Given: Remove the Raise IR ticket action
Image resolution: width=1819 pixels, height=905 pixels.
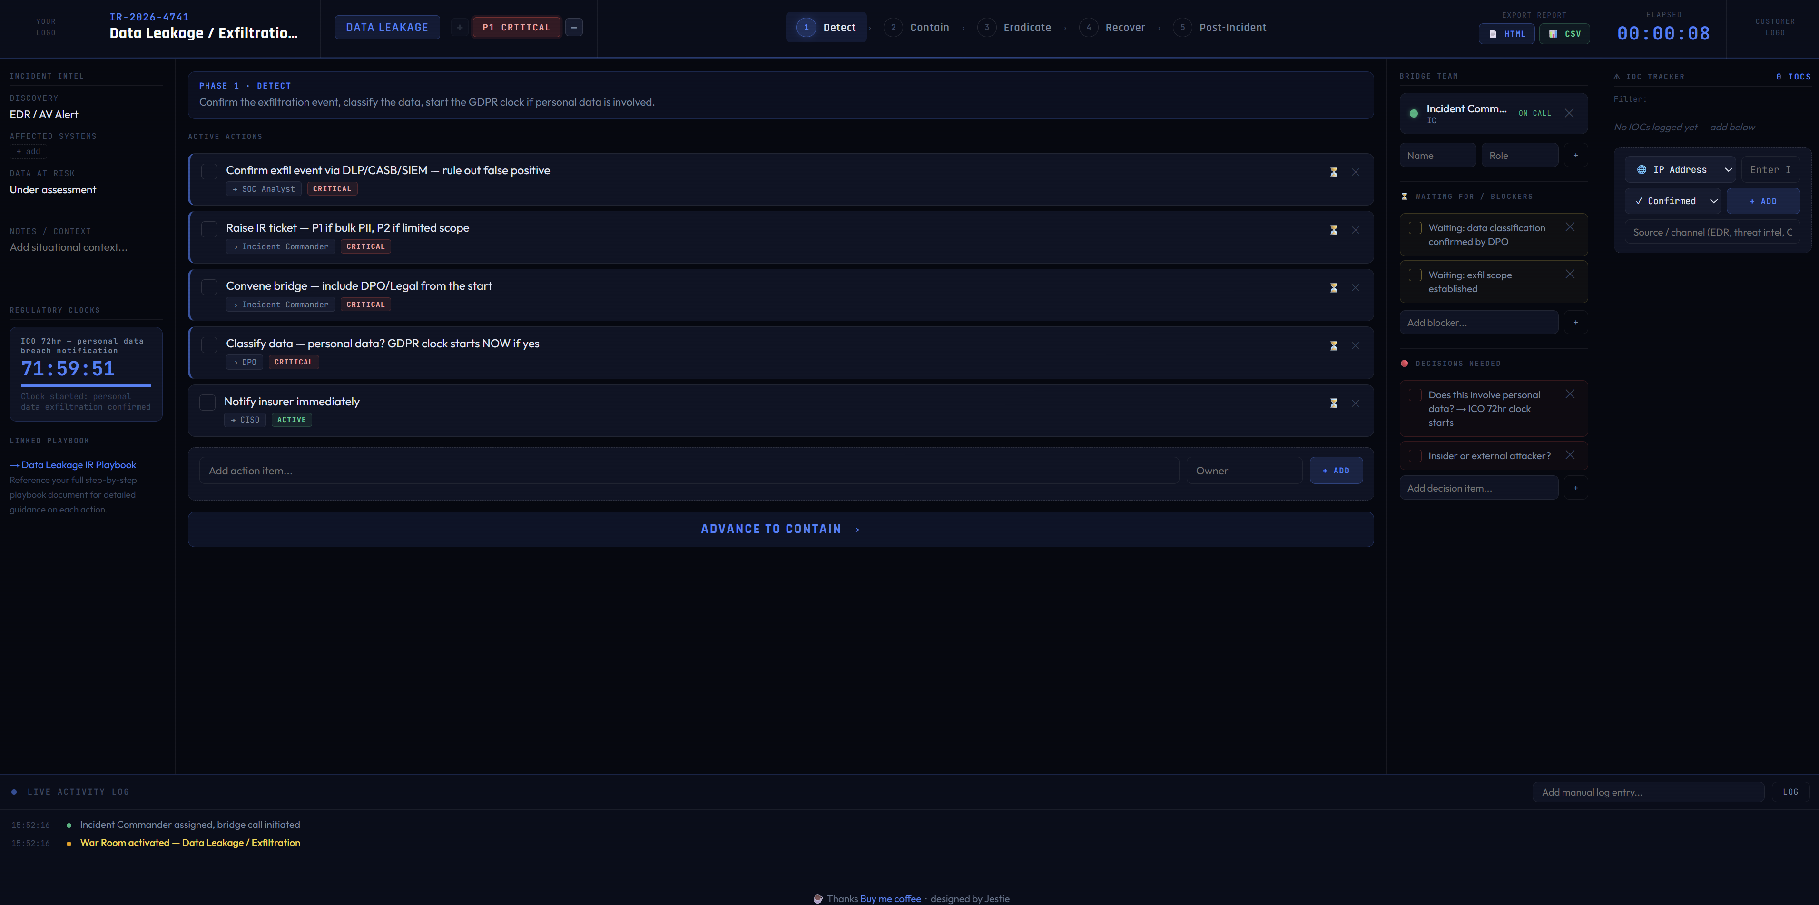Looking at the screenshot, I should tap(1355, 230).
